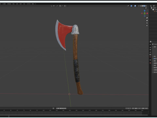Image resolution: width=157 pixels, height=118 pixels.
Task: Toggle the Gravity checkbox in Scene properties
Action: 154,59
